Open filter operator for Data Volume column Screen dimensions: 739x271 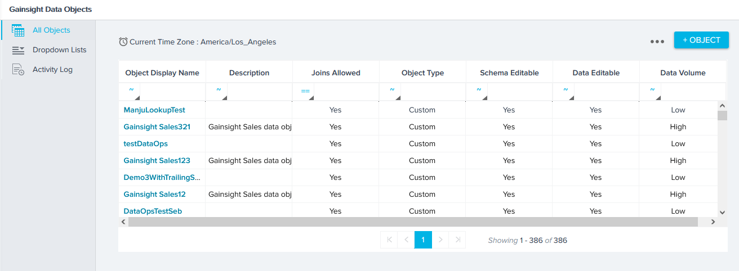point(652,92)
